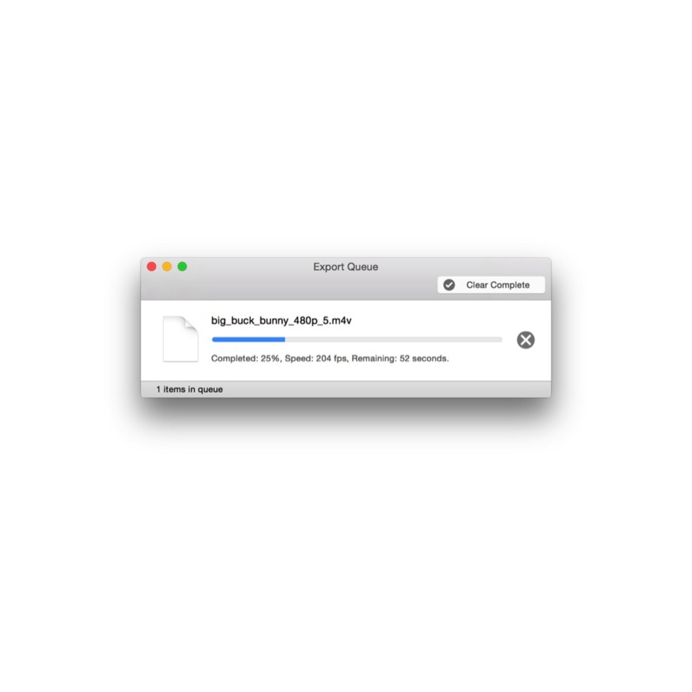The height and width of the screenshot is (692, 692).
Task: Minimize the Export Queue with yellow button
Action: tap(167, 267)
